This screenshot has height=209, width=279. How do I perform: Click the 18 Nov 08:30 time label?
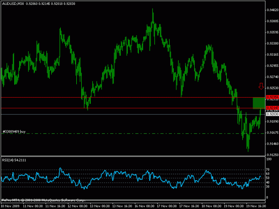[212, 206]
